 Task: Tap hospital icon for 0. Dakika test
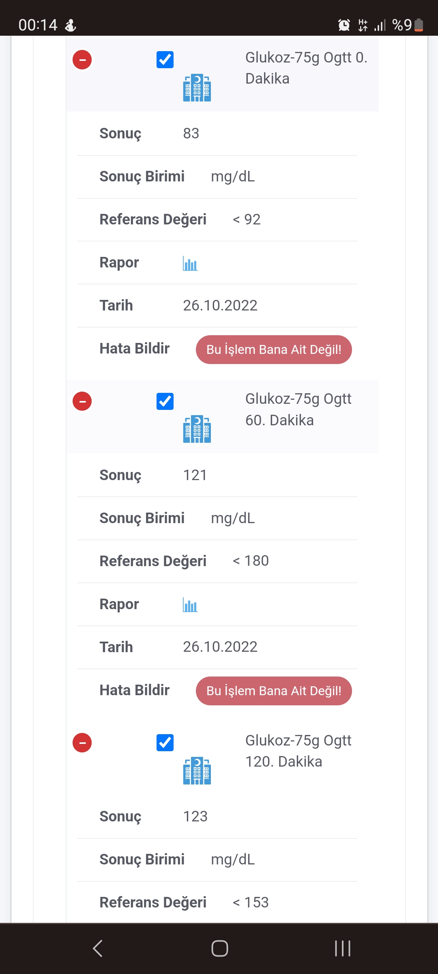197,88
